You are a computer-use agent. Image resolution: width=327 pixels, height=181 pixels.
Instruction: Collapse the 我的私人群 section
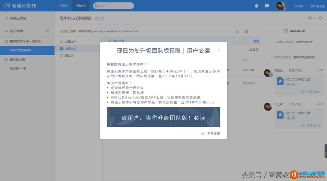pyautogui.click(x=6, y=59)
